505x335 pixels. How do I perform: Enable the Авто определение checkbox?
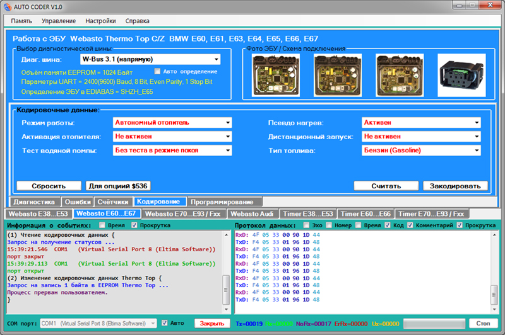[x=157, y=71]
